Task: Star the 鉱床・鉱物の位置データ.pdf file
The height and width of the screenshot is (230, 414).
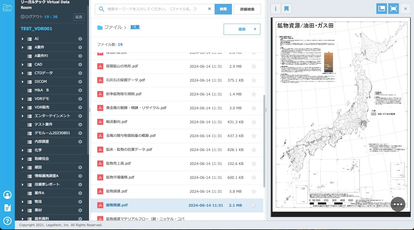Action: 254,150
